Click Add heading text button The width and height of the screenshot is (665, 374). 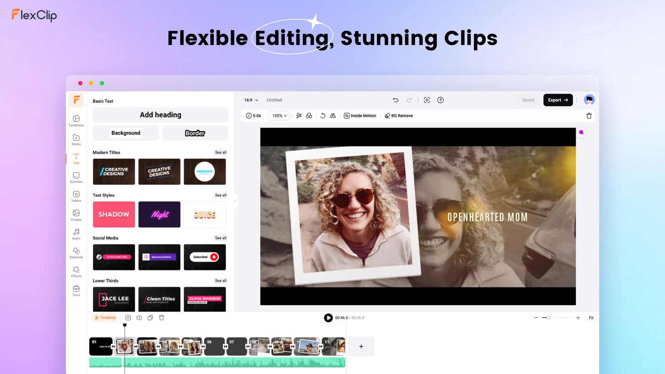click(160, 115)
